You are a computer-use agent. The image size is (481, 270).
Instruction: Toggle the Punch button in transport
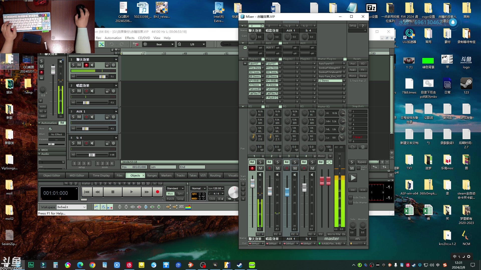coord(170,199)
